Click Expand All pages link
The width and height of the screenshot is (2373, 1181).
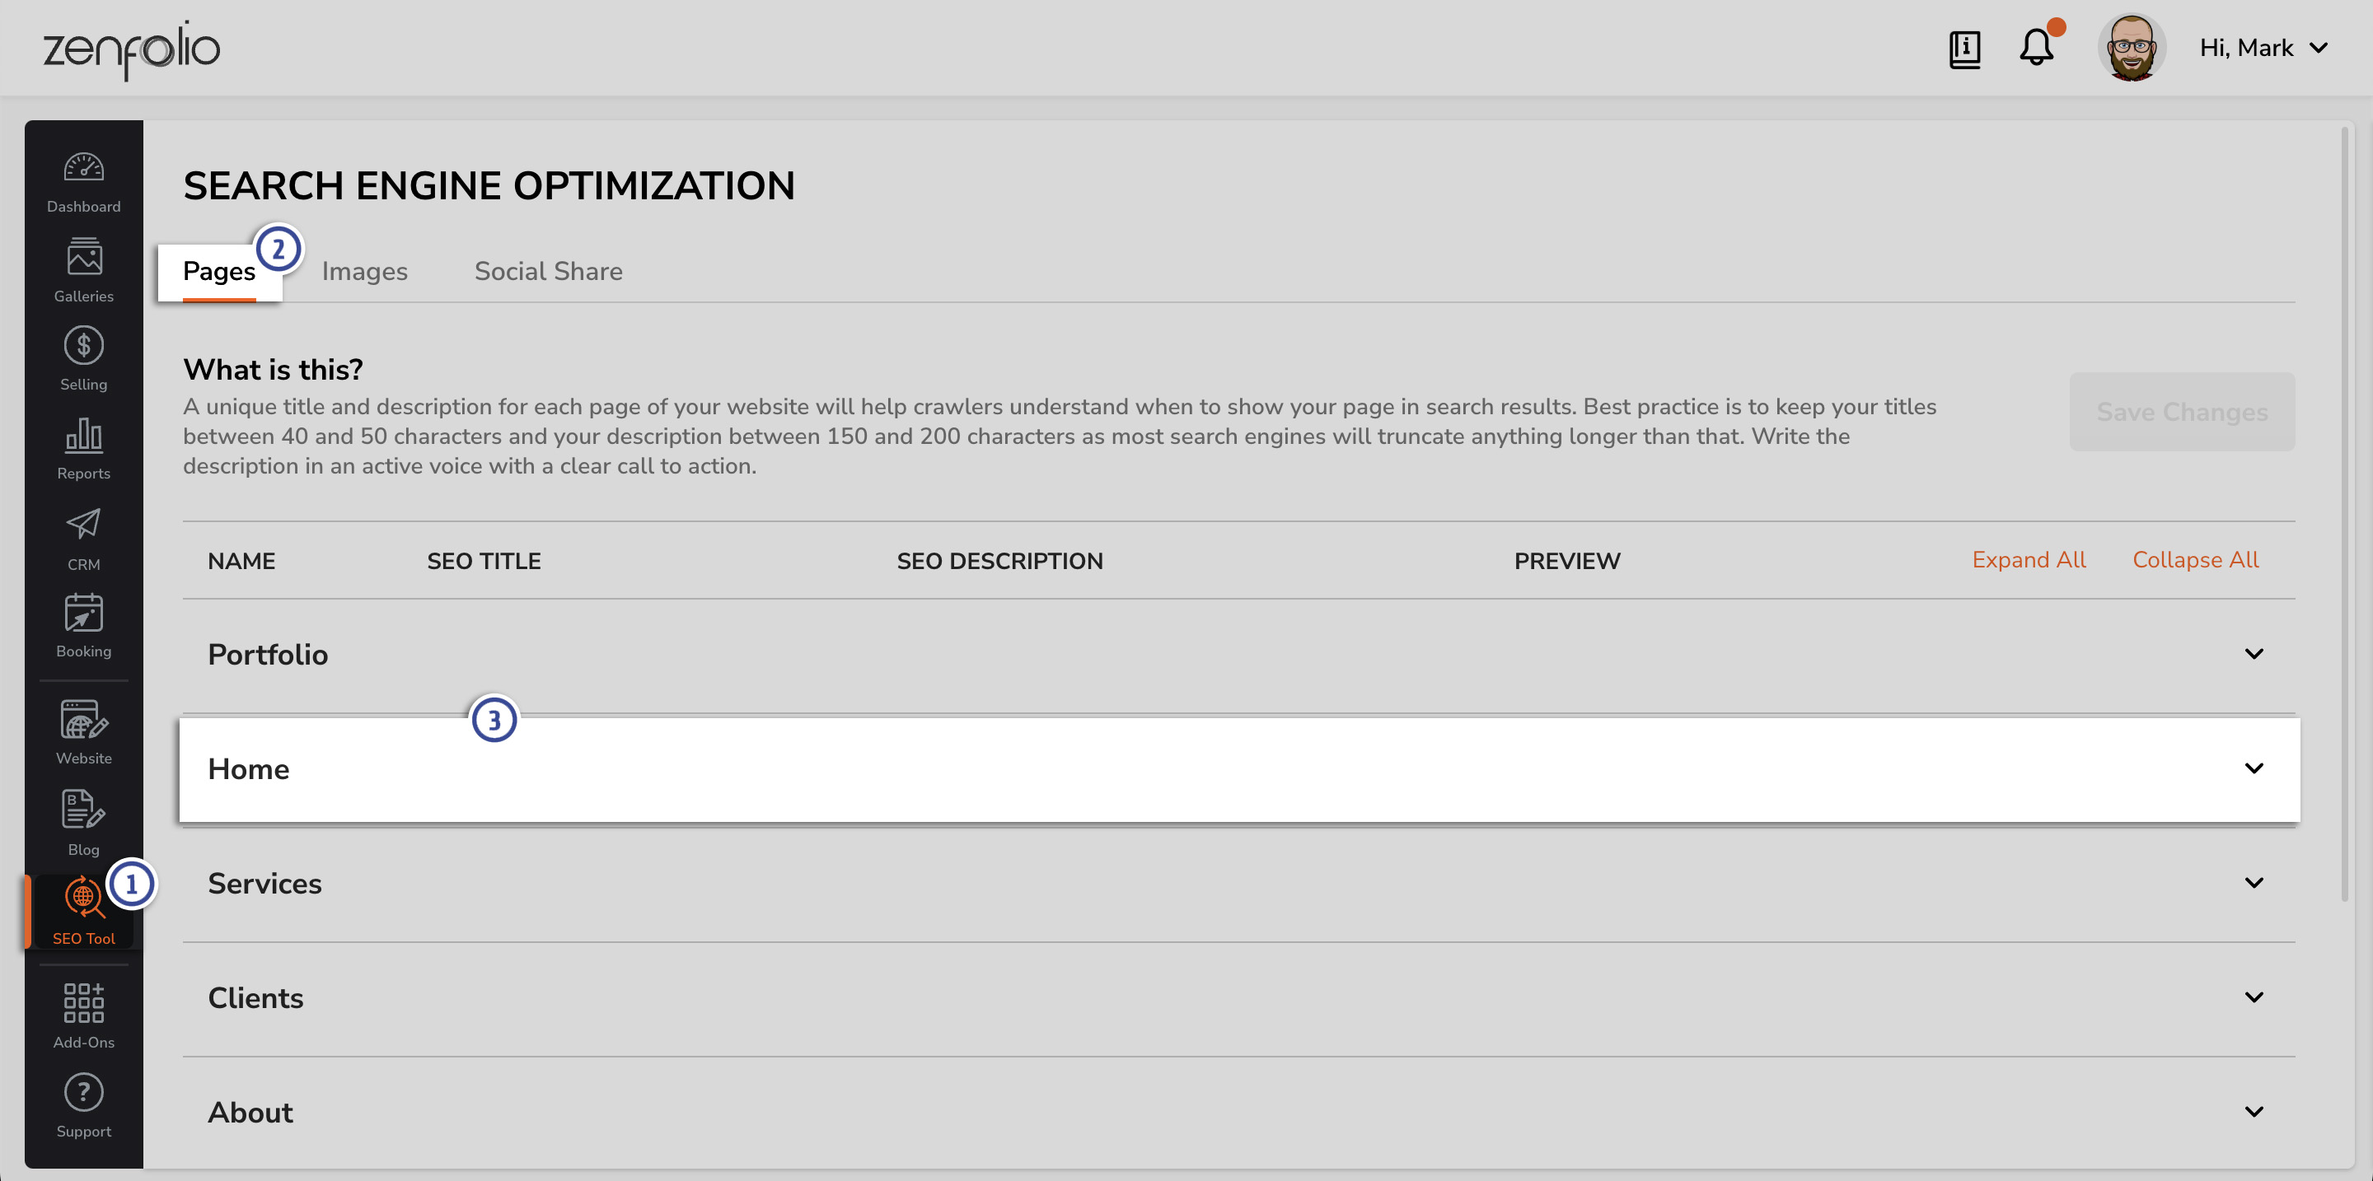tap(2028, 559)
